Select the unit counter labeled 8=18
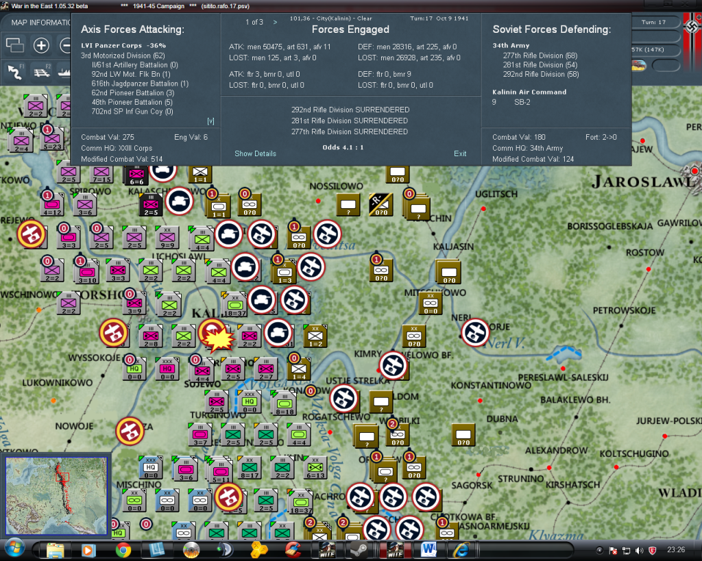 coord(285,404)
